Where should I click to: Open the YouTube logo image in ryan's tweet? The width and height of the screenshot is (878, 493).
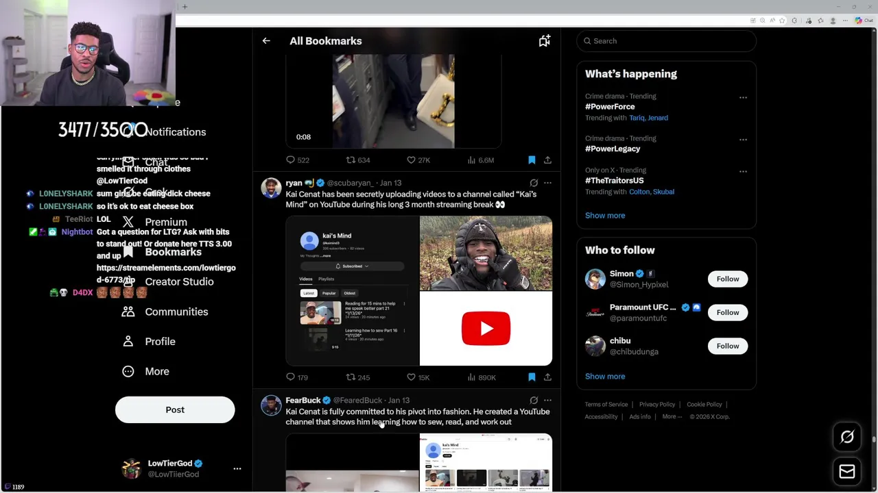(x=486, y=329)
